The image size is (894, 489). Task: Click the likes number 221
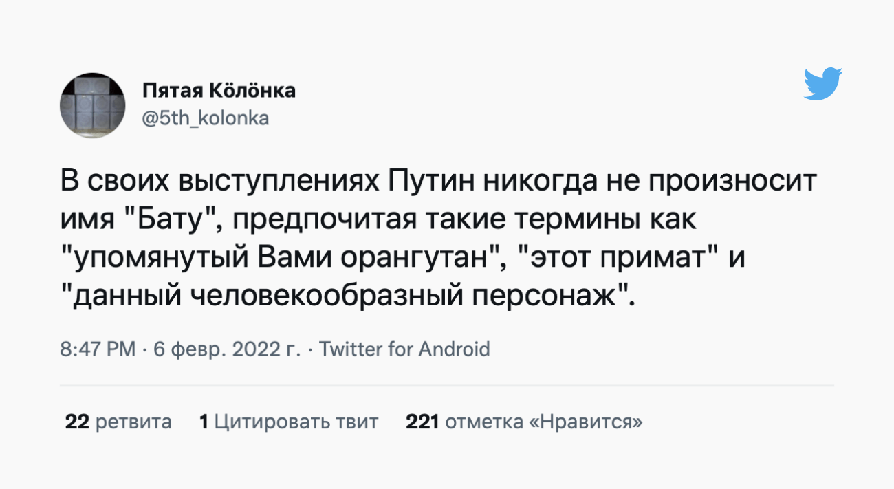click(x=422, y=422)
